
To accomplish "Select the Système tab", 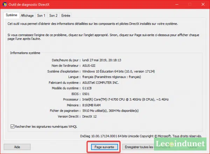I will 12,15.
